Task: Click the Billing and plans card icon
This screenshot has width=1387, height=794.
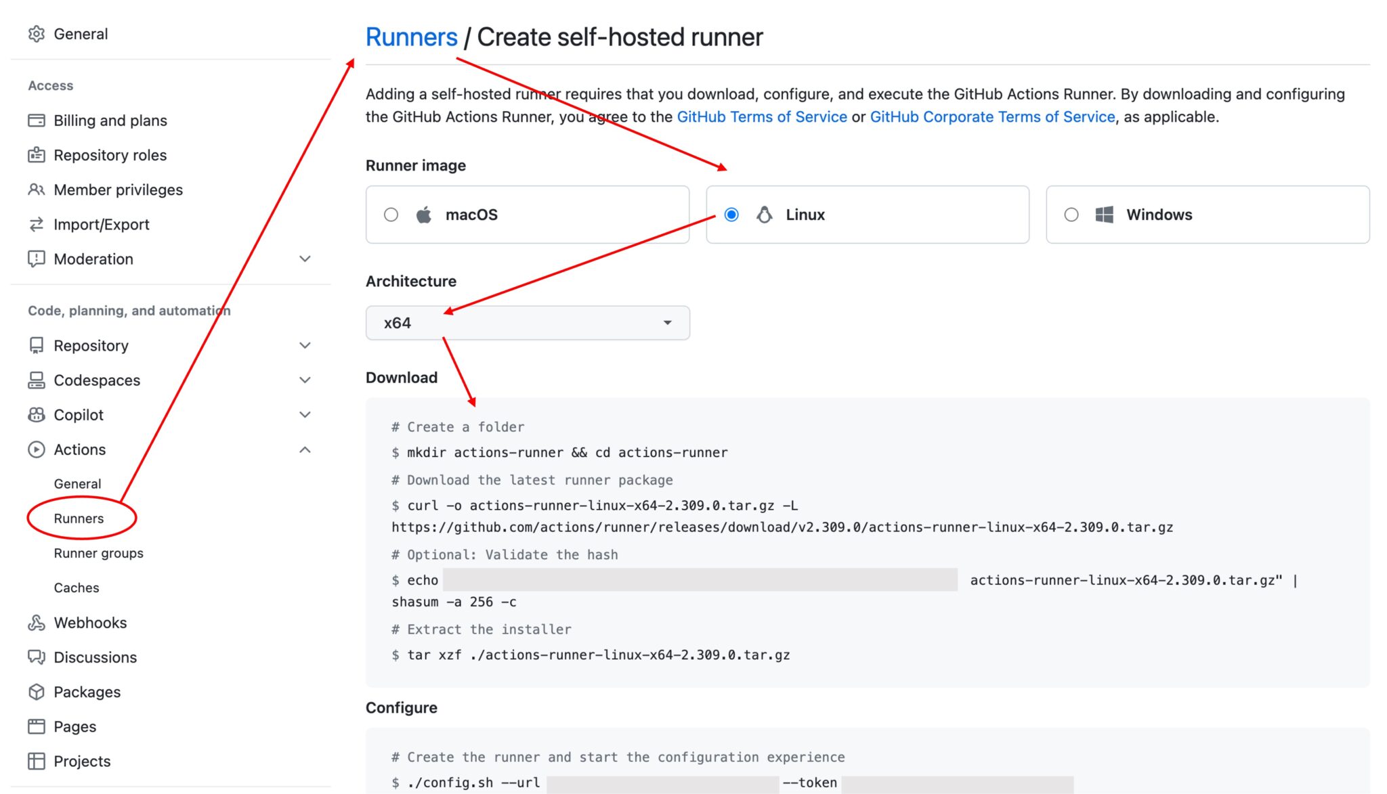Action: 37,120
